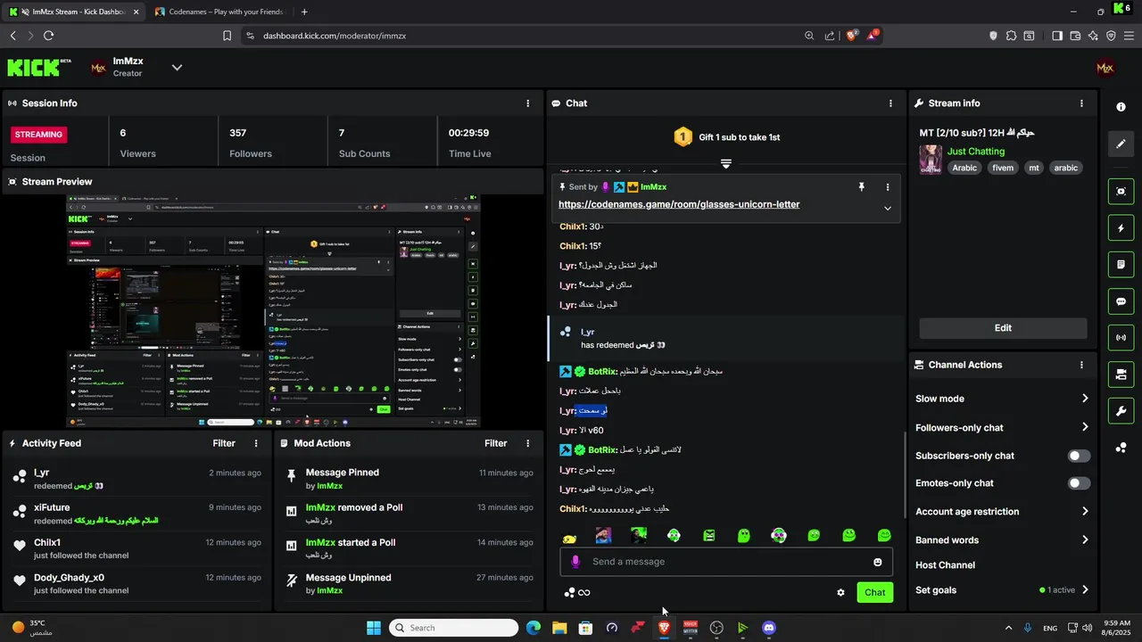Open the chat settings gear icon
The height and width of the screenshot is (642, 1142).
[x=840, y=593]
